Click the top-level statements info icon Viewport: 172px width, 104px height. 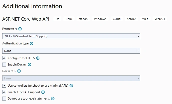[53, 99]
